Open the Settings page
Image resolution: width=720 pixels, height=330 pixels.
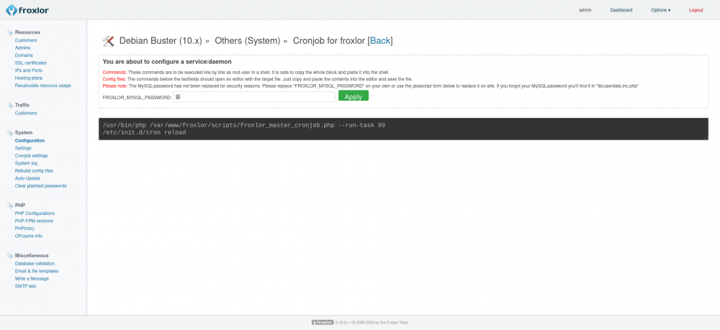23,148
